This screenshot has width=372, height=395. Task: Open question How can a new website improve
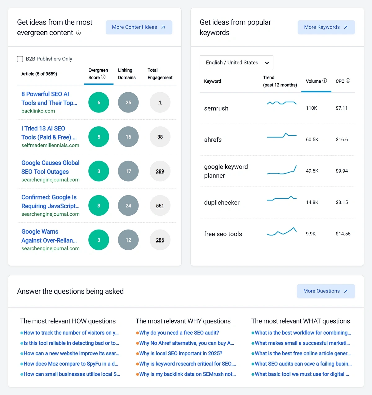point(71,353)
